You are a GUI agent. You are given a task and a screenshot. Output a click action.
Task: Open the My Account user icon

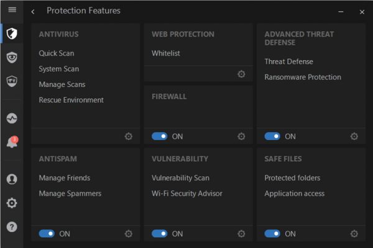tap(12, 179)
